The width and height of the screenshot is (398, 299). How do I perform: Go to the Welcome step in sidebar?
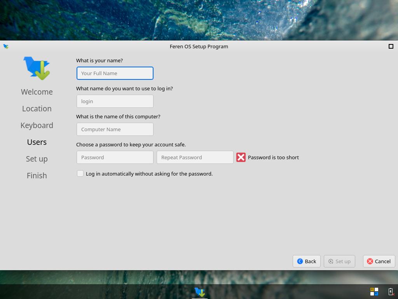(37, 92)
